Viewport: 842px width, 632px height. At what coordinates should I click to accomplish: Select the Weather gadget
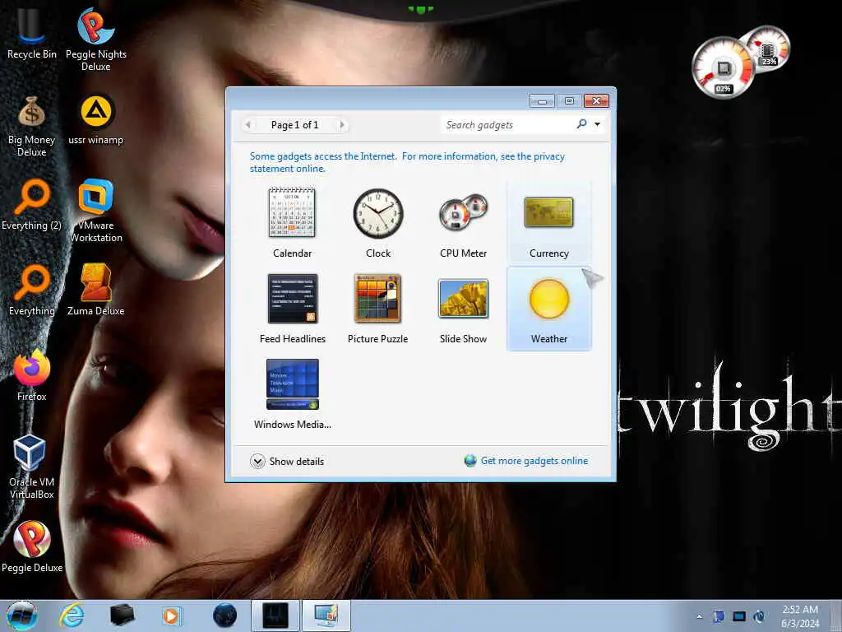pos(548,309)
